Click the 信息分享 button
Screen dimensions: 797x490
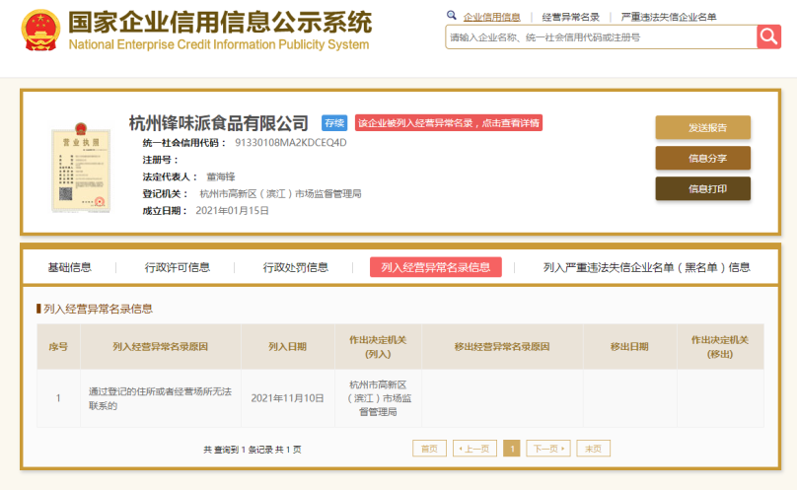tap(703, 158)
